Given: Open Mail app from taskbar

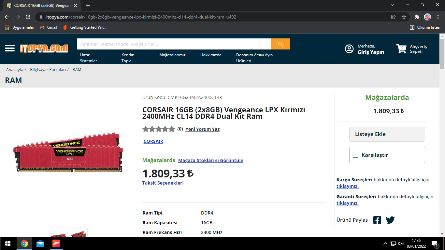Looking at the screenshot, I should [40, 243].
